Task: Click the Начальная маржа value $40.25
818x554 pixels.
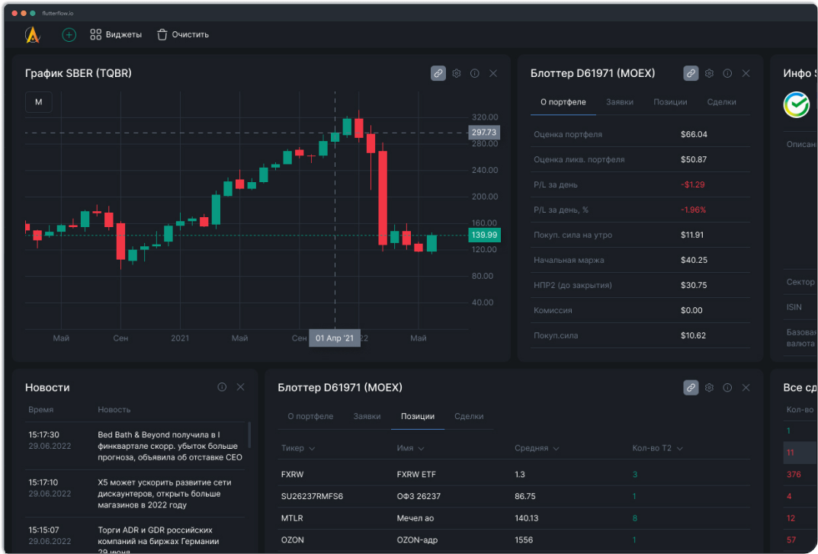Action: coord(694,261)
